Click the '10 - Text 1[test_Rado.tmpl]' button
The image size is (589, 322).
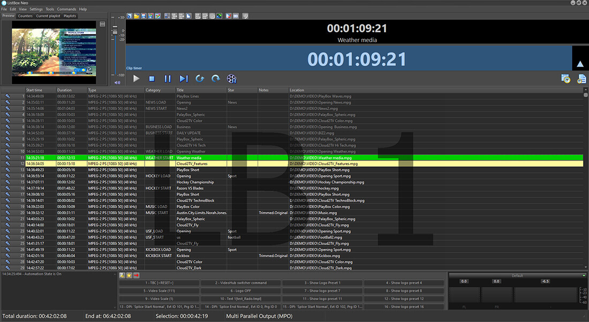click(241, 298)
